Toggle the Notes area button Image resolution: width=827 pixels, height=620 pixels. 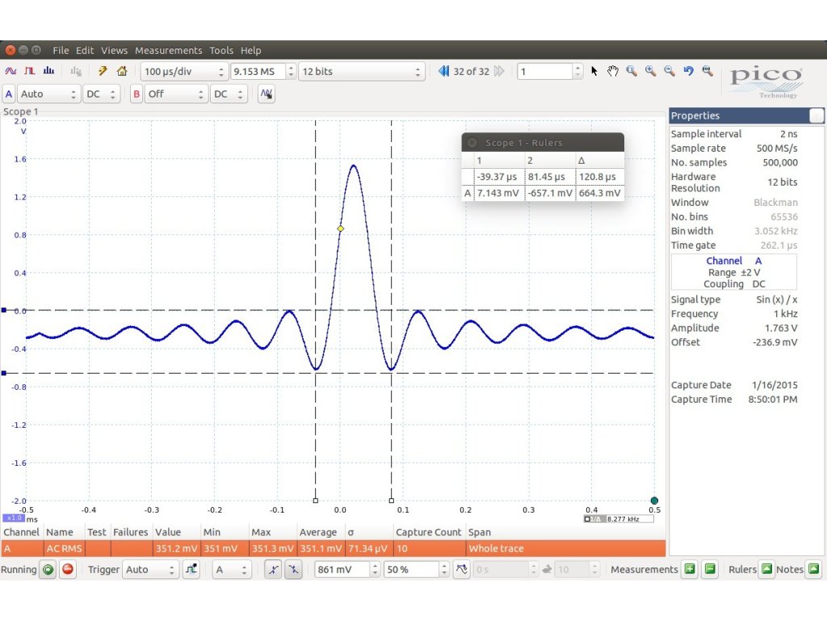point(814,569)
